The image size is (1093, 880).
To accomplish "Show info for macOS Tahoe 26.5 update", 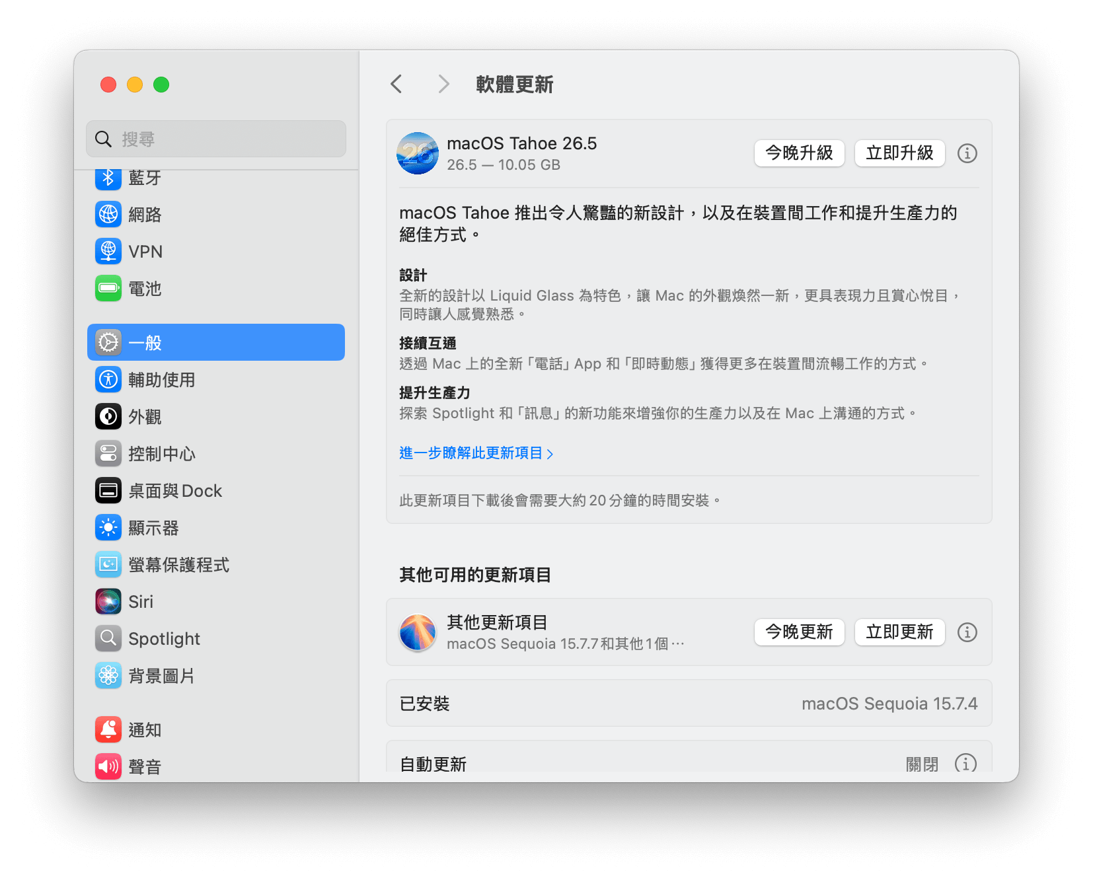I will 967,153.
